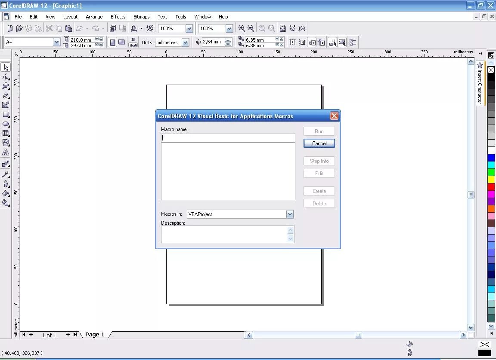Click the Zoom Out magnifier icon

pyautogui.click(x=251, y=28)
